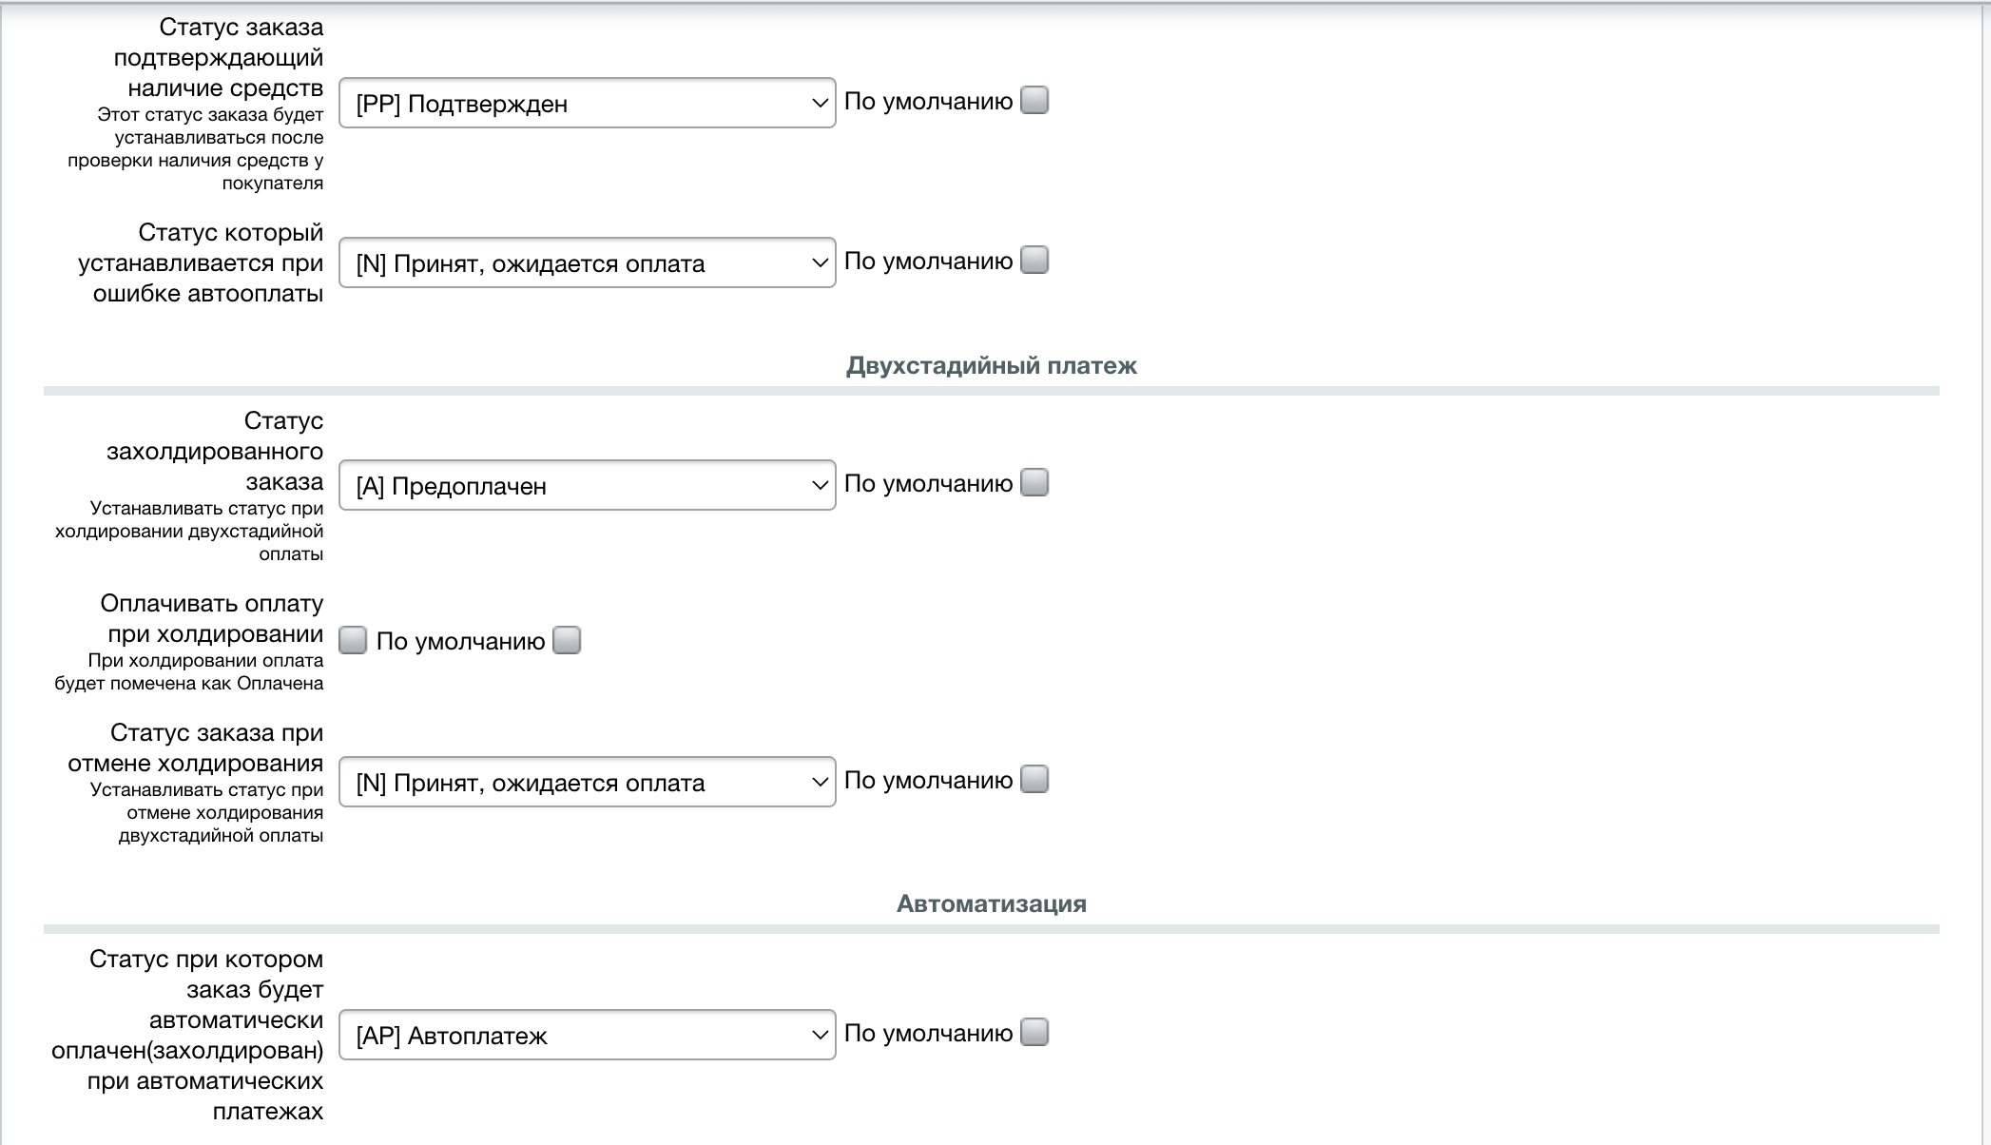Check the default checkbox next to the Предоплачен dropdown
Viewport: 1991px width, 1145px height.
(x=1034, y=482)
